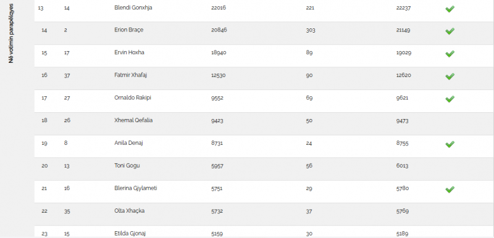Select the name Toni Gogu
This screenshot has width=494, height=238.
tap(127, 166)
